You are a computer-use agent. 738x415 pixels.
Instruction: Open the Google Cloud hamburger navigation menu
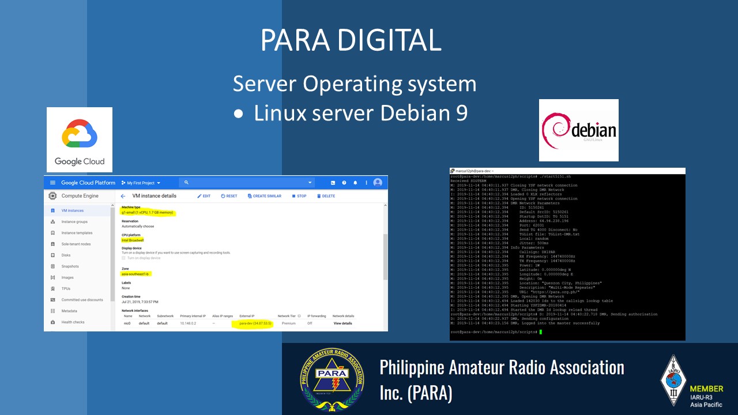[52, 183]
